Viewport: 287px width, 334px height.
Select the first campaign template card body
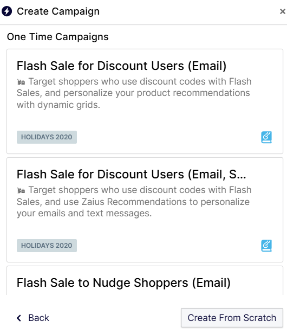coord(145,101)
